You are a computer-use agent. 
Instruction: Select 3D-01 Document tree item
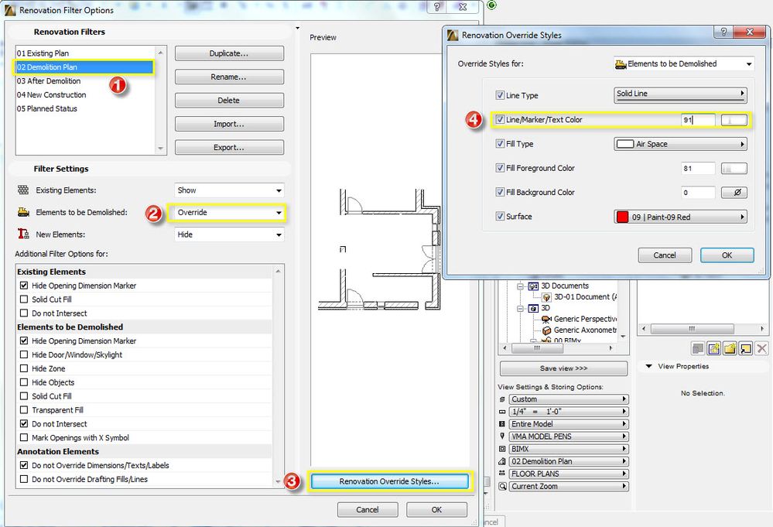pos(580,297)
